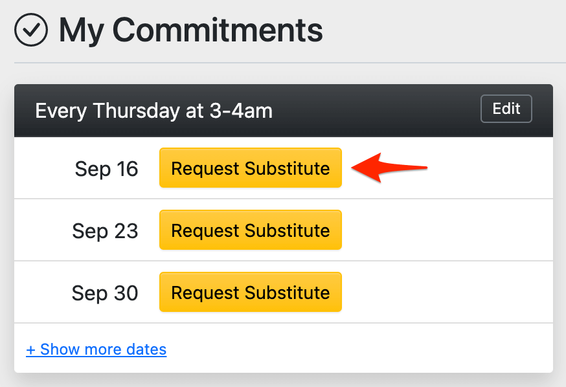Expand the list with Show more dates
This screenshot has height=387, width=566.
96,349
